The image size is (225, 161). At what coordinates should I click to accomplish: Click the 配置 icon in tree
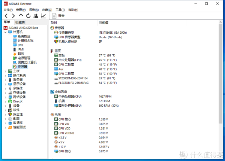pyautogui.click(x=10, y=119)
